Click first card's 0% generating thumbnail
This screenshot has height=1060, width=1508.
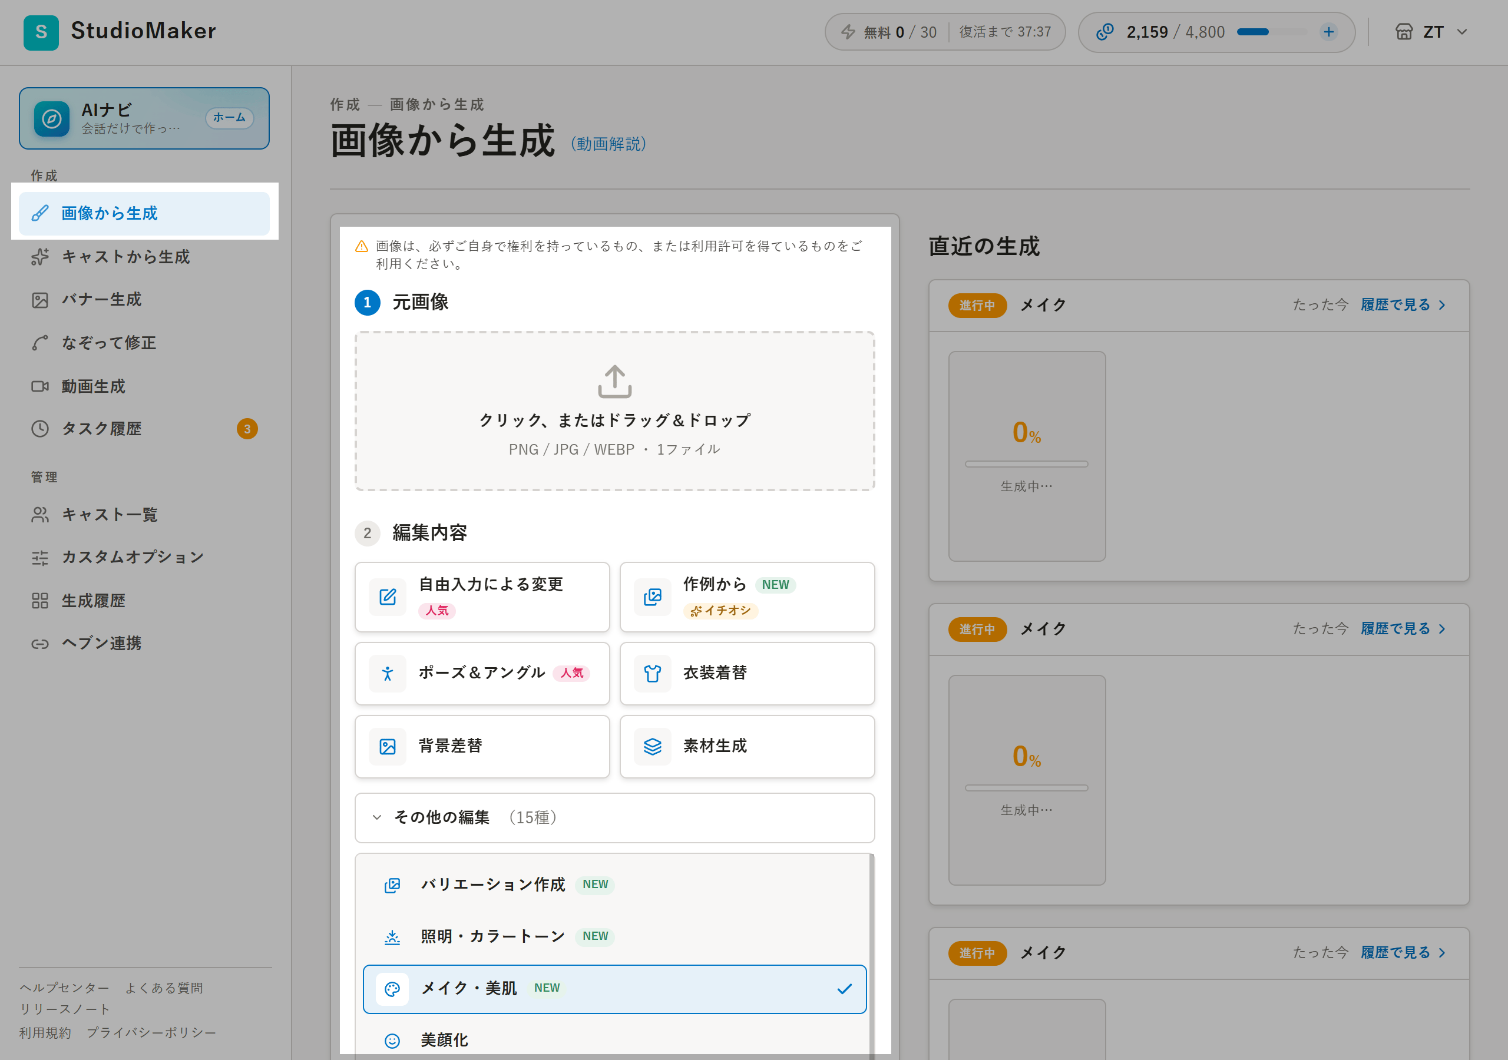(x=1027, y=456)
